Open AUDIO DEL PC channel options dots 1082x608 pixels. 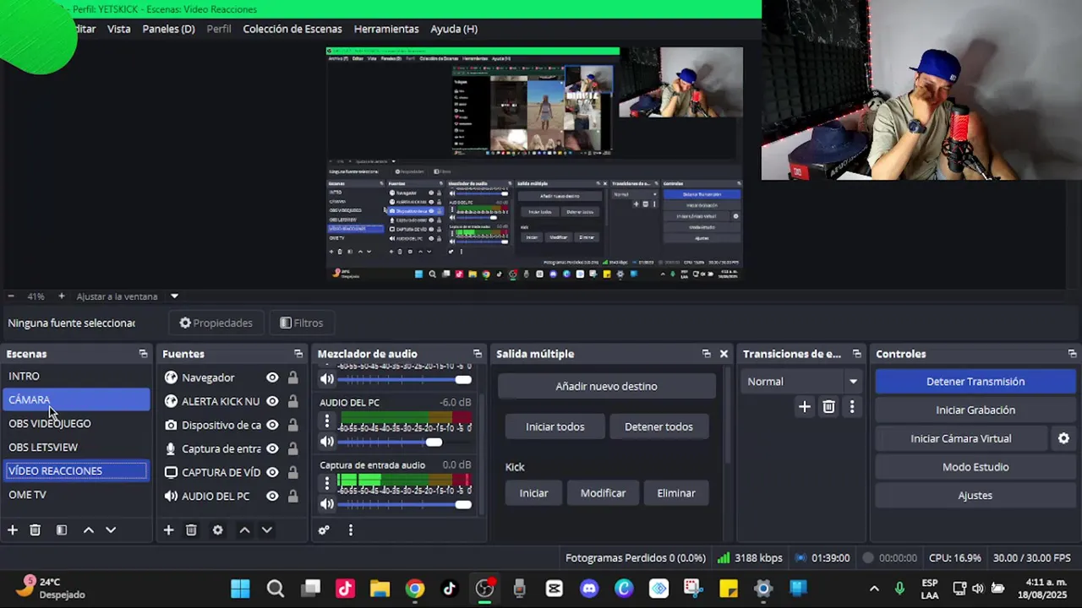coord(326,420)
